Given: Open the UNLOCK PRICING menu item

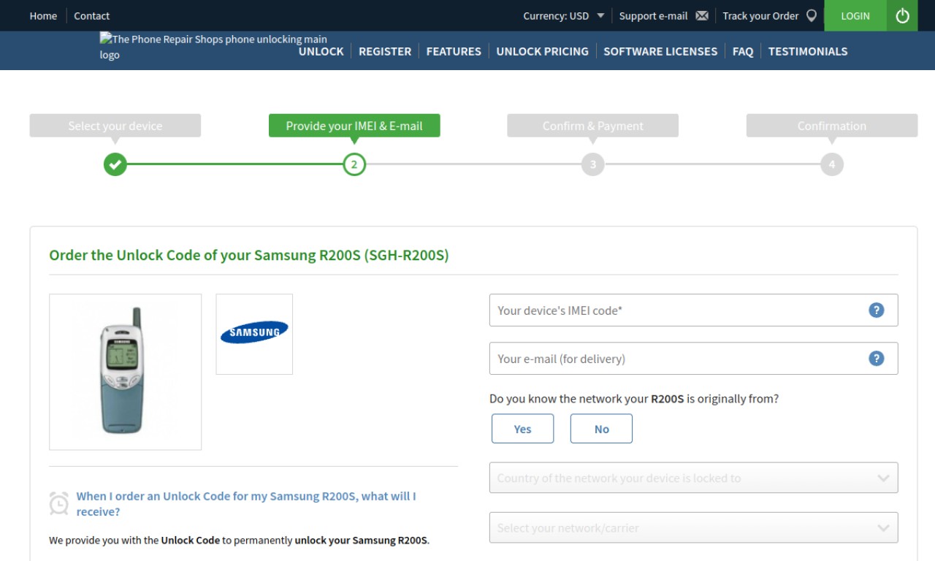Looking at the screenshot, I should pos(542,51).
